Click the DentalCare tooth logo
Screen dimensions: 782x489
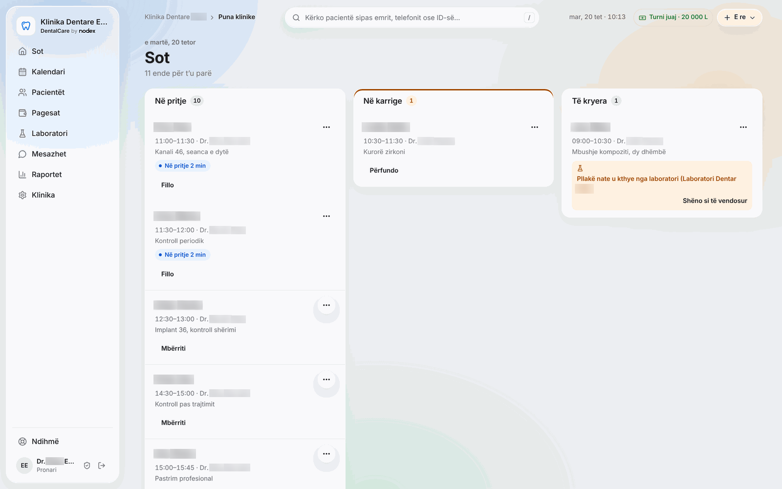26,26
